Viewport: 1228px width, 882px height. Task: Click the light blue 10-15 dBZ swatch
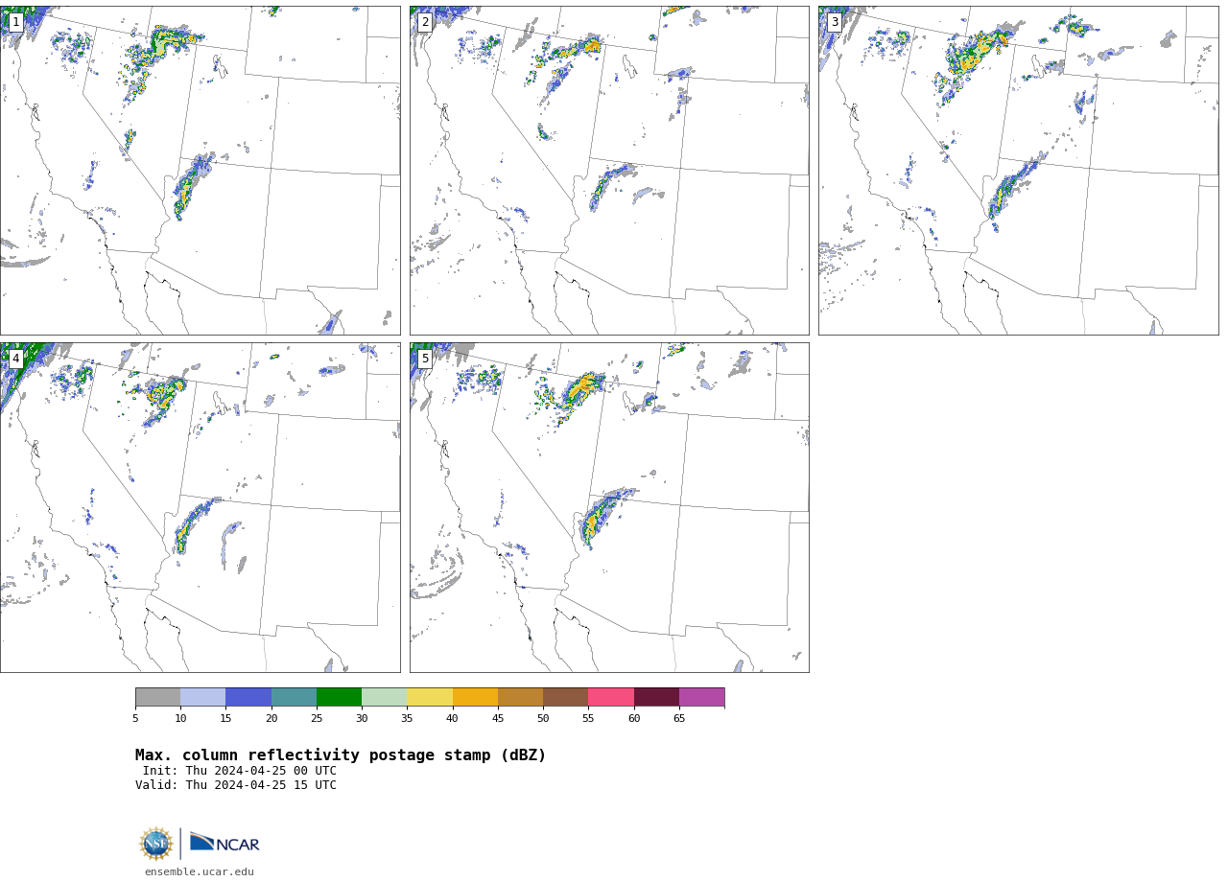pos(203,697)
